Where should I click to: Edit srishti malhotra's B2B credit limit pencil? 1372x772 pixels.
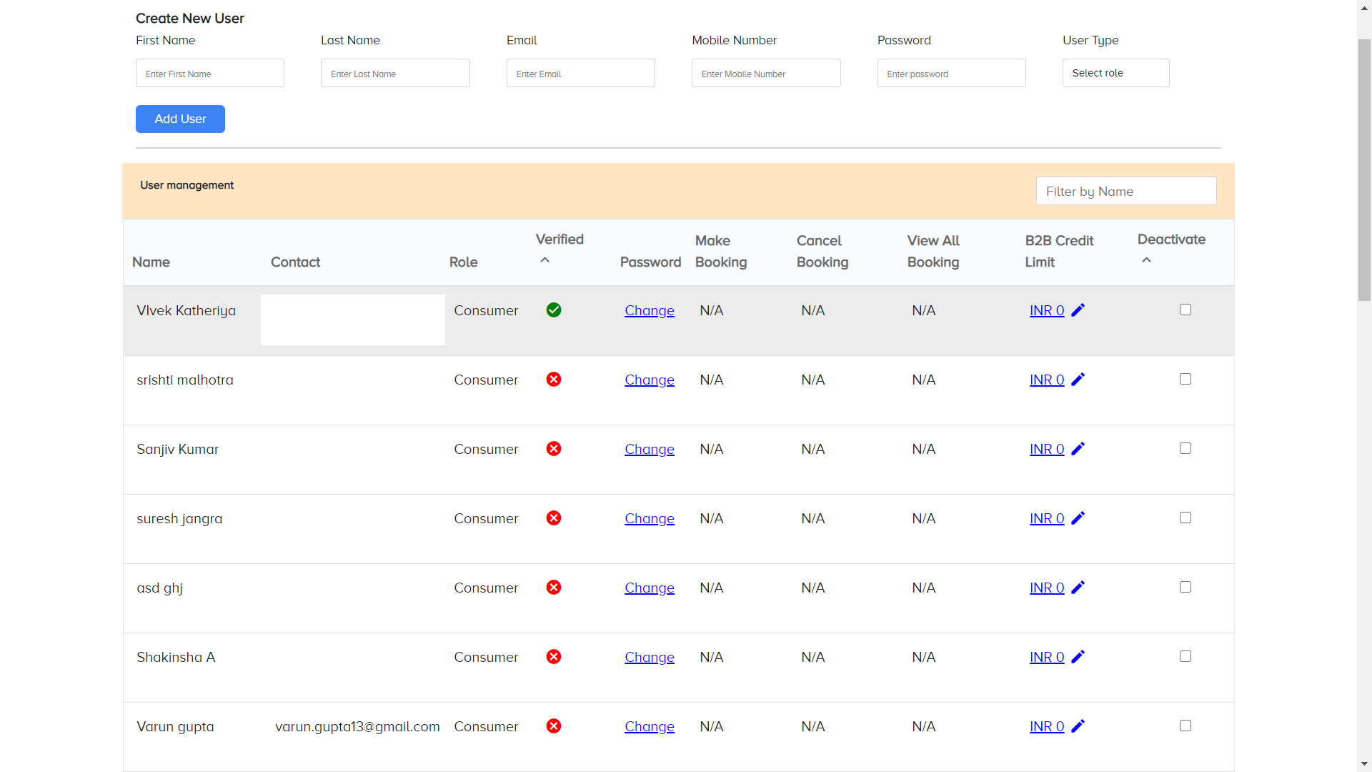(x=1078, y=380)
